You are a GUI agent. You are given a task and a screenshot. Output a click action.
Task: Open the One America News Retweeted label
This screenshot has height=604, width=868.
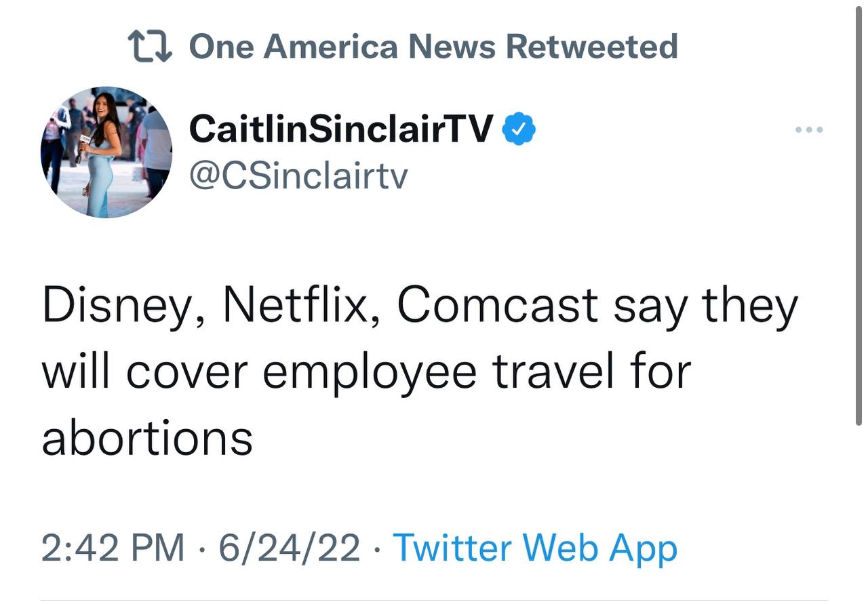[x=433, y=47]
